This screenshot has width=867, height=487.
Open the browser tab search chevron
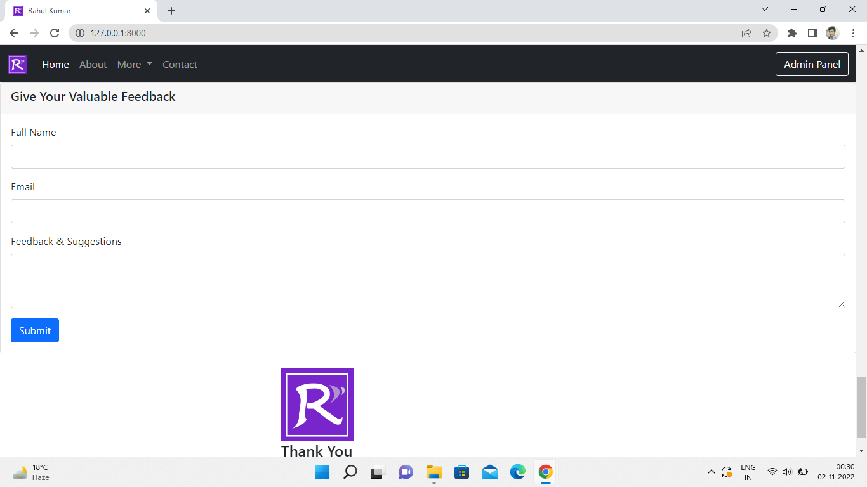[765, 9]
